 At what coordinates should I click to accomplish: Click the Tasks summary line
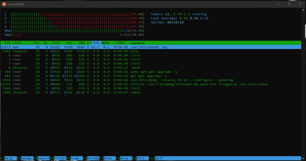178,14
